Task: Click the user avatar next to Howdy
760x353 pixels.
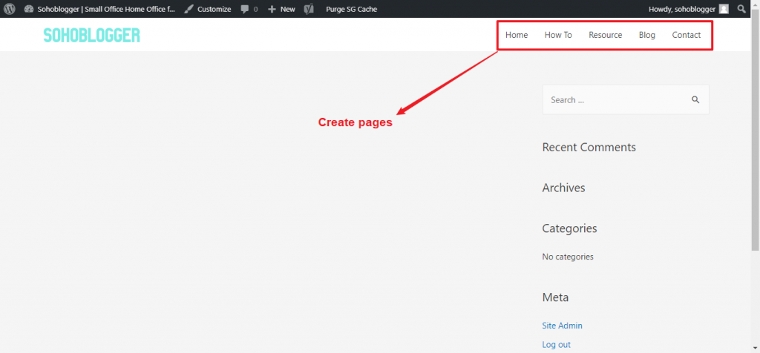Action: coord(724,9)
